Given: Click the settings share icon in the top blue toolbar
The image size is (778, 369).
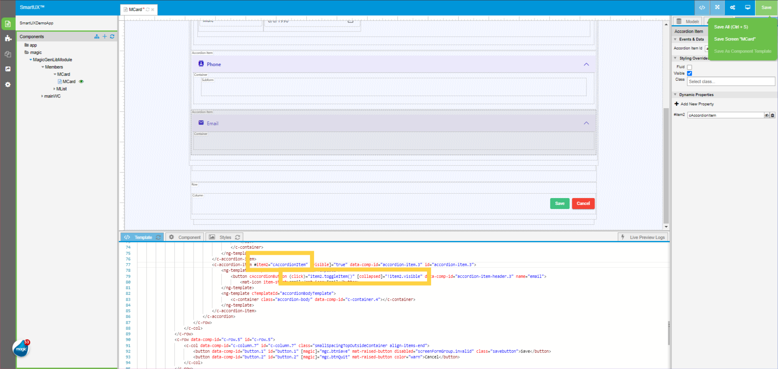Looking at the screenshot, I should click(x=733, y=8).
